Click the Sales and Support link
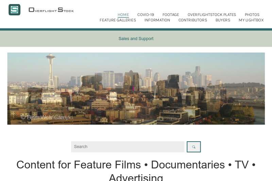Image resolution: width=272 pixels, height=181 pixels. coord(136,39)
